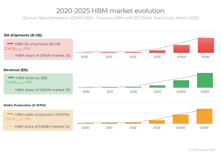Click the red HBM bit shipments legend swatch
The height and width of the screenshot is (155, 221).
pos(10,44)
